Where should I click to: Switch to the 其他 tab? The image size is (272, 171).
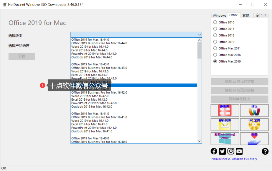pos(246,15)
